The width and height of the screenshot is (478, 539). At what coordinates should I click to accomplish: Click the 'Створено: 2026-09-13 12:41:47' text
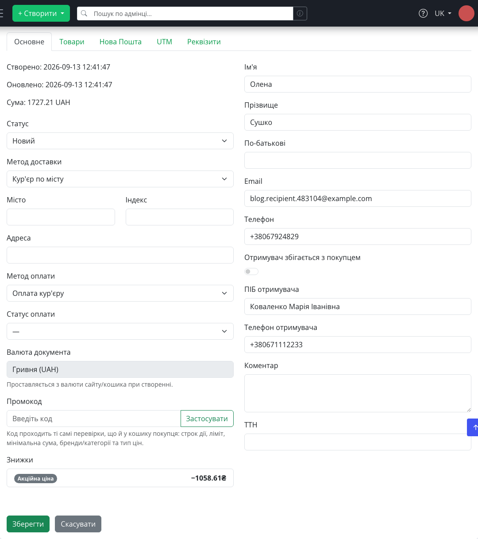pyautogui.click(x=58, y=67)
